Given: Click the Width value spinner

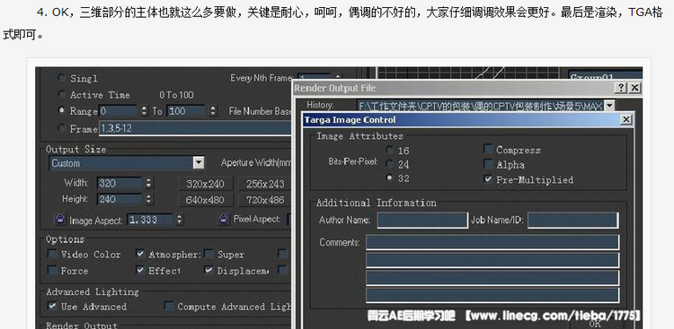Looking at the screenshot, I should coord(148,183).
